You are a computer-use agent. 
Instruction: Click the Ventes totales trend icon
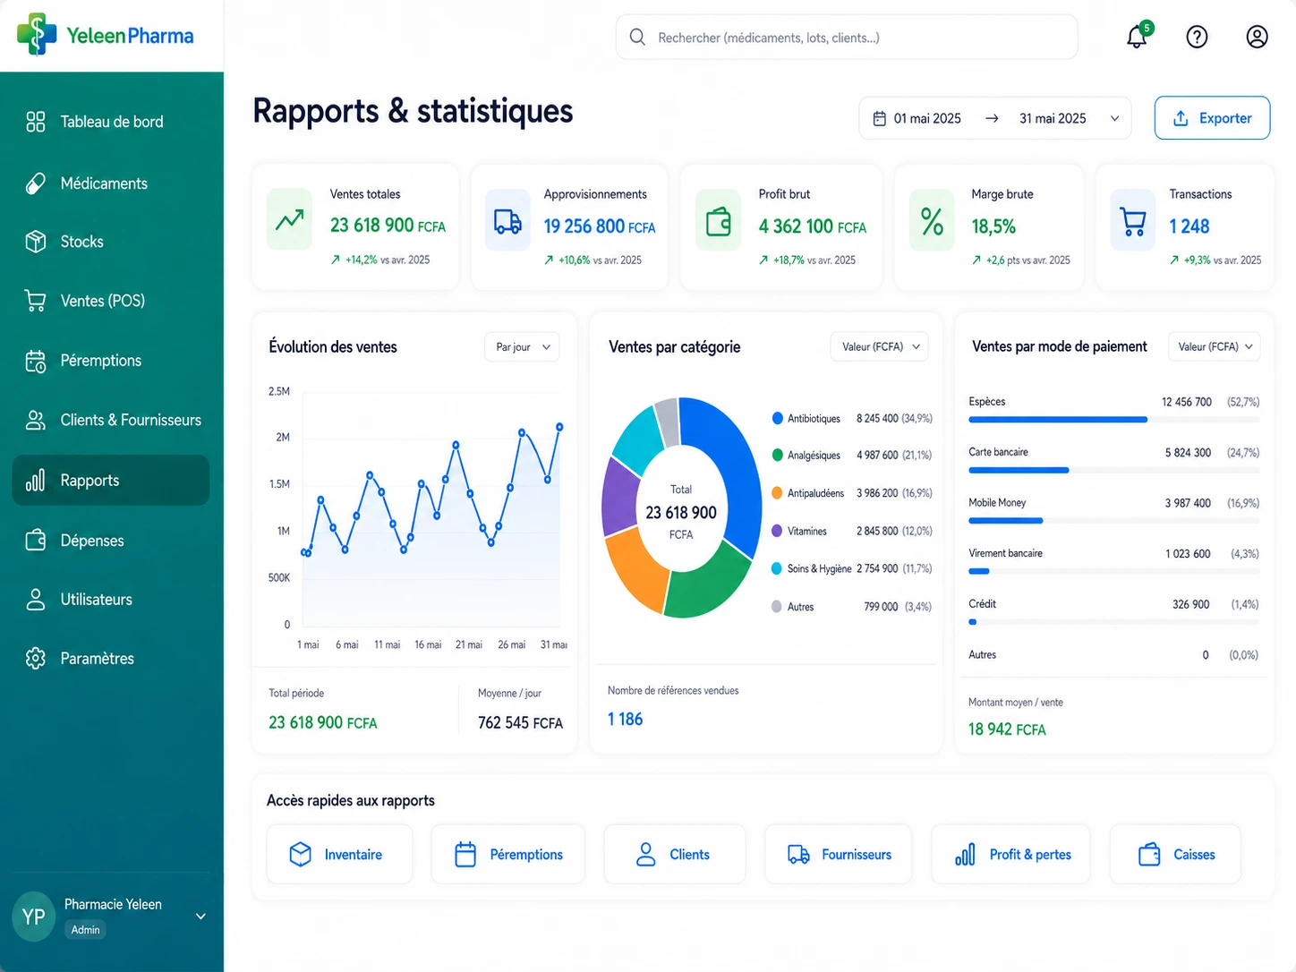click(x=289, y=219)
